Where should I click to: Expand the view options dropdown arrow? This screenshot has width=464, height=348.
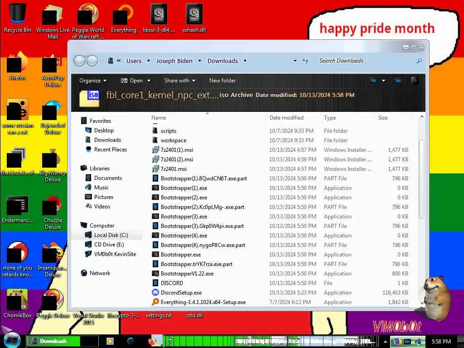pos(383,81)
